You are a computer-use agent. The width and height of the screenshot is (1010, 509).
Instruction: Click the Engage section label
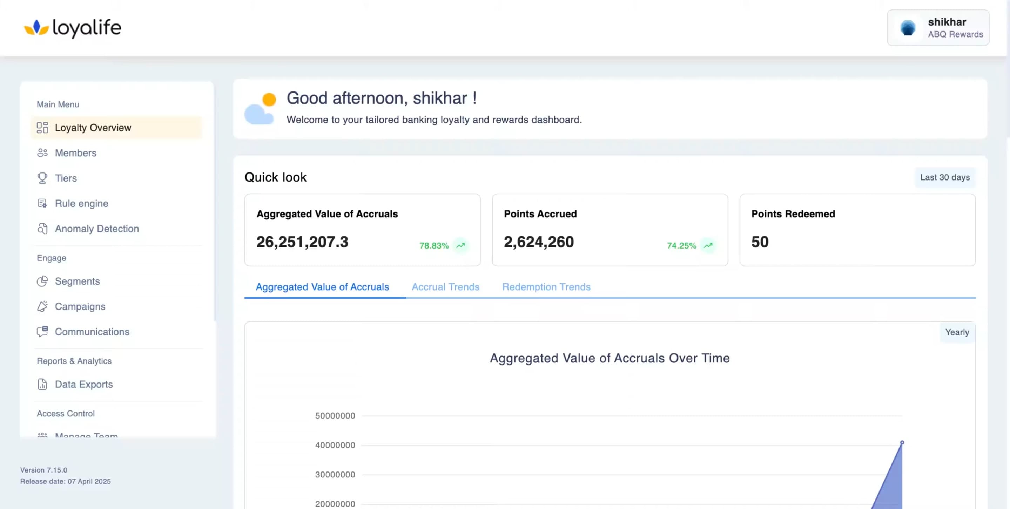[x=51, y=258]
